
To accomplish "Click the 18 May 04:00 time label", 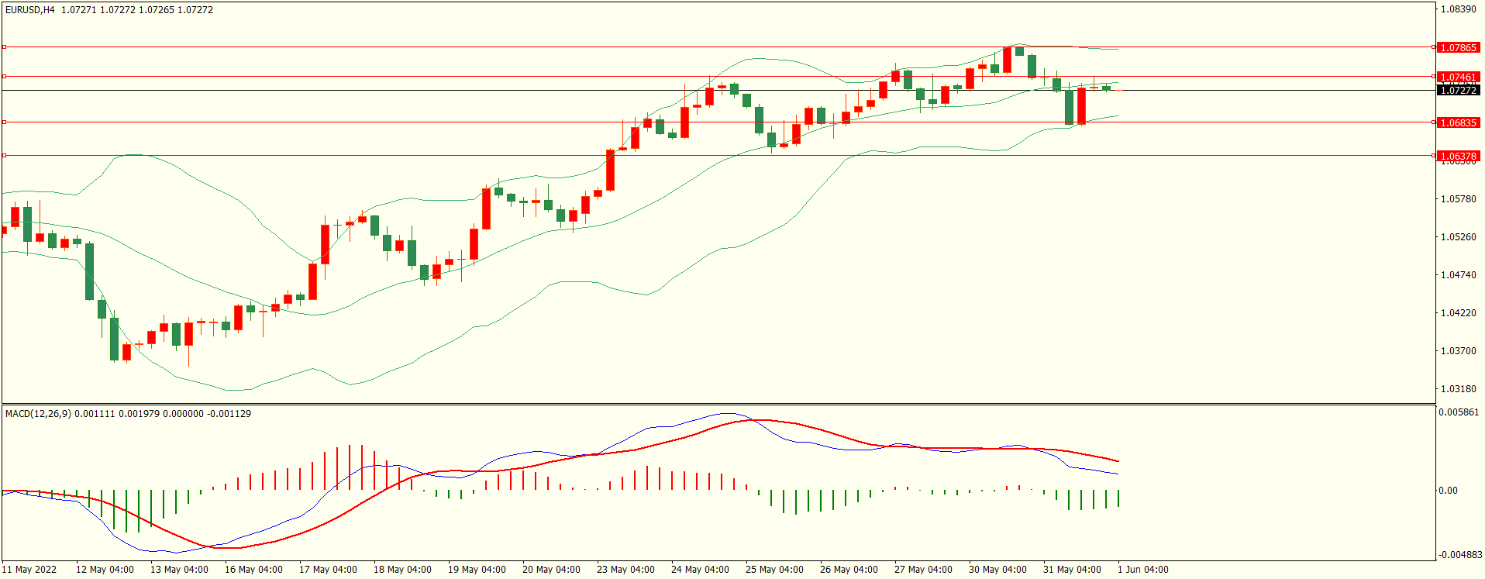I will 402,570.
